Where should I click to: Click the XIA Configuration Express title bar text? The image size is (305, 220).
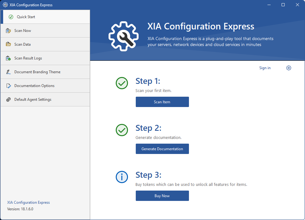pyautogui.click(x=31, y=5)
